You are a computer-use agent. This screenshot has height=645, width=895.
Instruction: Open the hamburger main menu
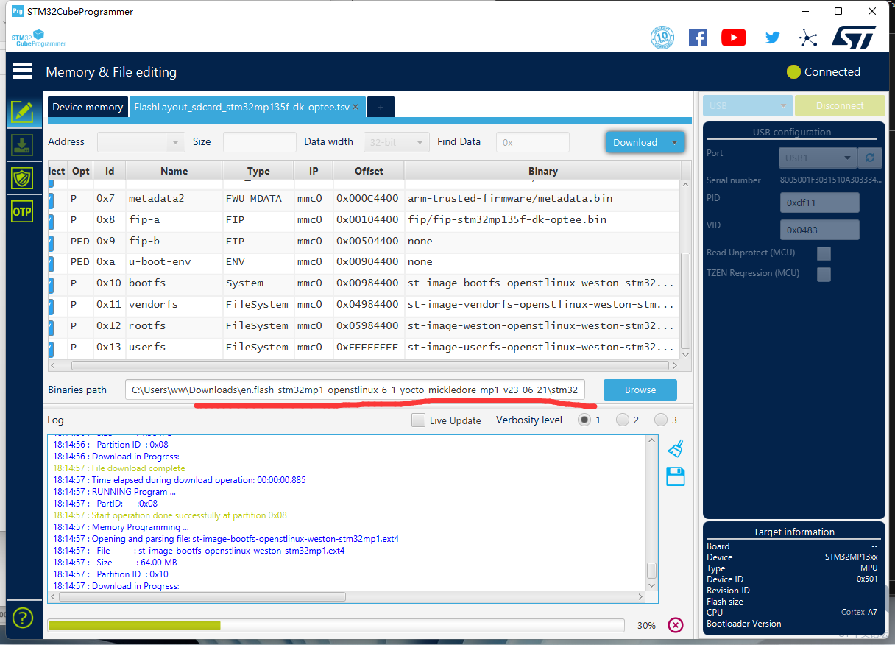22,71
